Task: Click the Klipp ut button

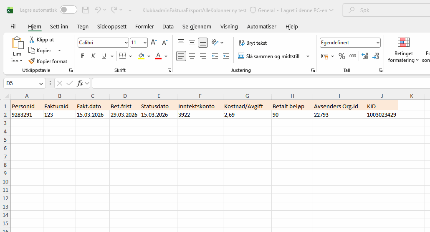Action: click(41, 40)
